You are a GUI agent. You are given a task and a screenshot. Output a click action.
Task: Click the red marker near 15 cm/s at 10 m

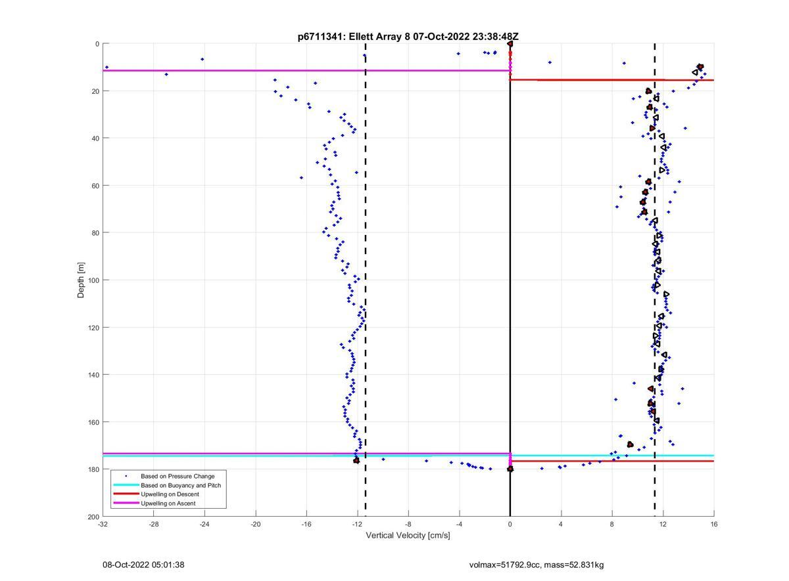[700, 67]
